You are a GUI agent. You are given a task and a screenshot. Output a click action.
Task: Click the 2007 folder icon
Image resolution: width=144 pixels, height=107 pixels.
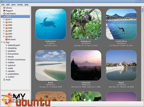pyautogui.click(x=7, y=31)
